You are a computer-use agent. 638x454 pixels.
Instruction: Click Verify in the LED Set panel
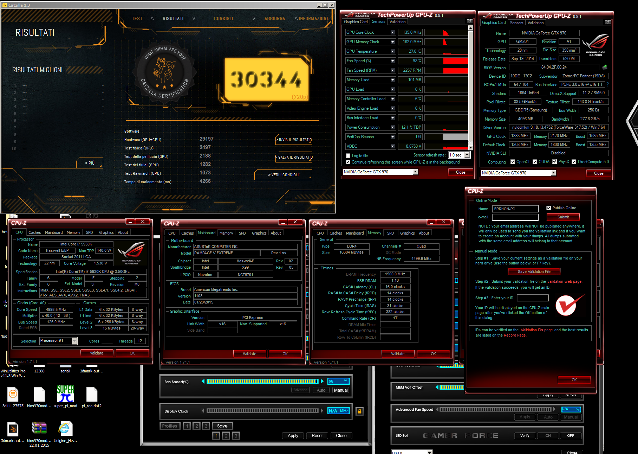[525, 435]
